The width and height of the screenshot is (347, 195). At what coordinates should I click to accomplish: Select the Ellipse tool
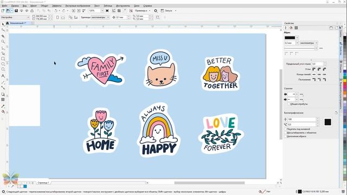[x=3, y=64]
